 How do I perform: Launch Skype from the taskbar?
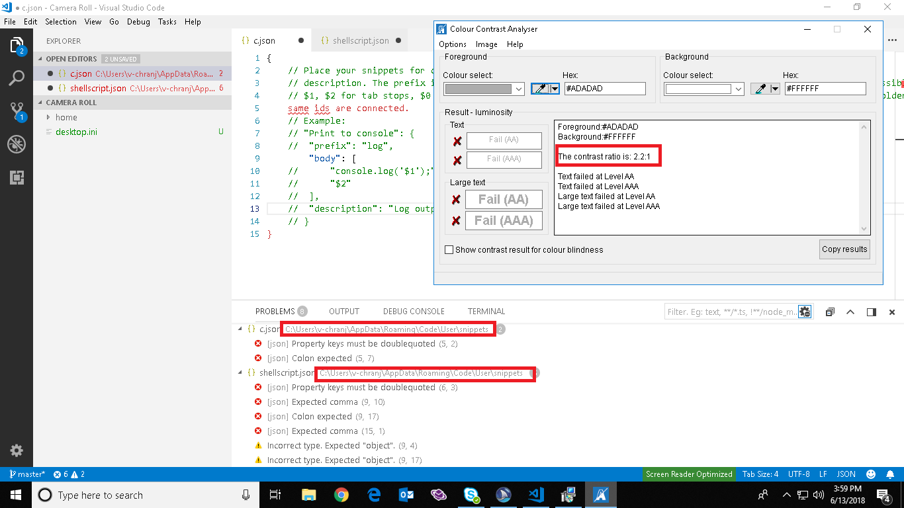click(471, 495)
